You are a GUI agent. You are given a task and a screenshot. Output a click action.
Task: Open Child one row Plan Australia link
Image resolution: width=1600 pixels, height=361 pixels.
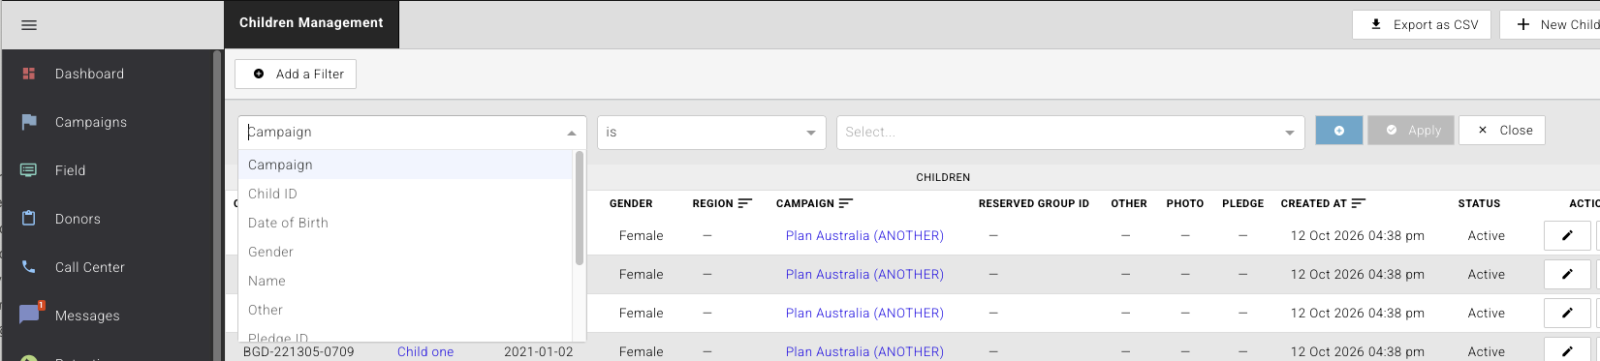click(864, 351)
